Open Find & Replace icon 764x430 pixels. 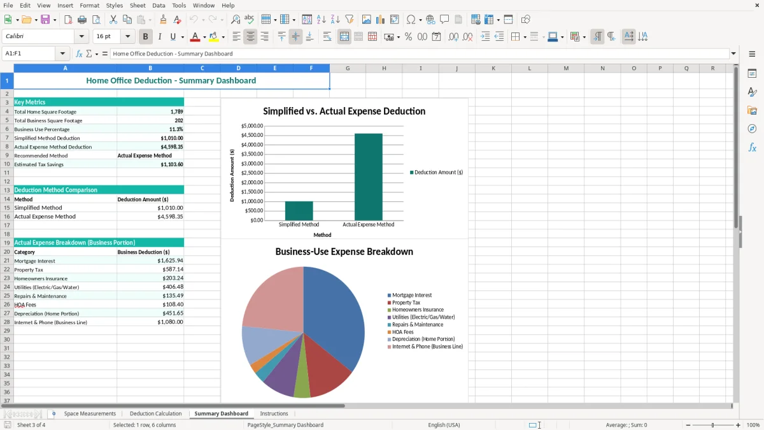[236, 20]
